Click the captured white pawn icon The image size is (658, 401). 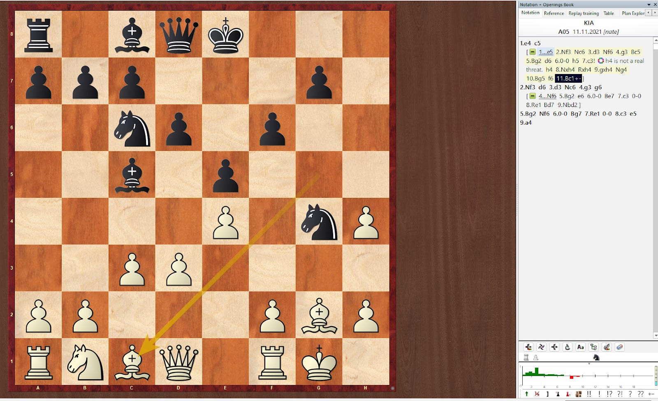click(535, 357)
